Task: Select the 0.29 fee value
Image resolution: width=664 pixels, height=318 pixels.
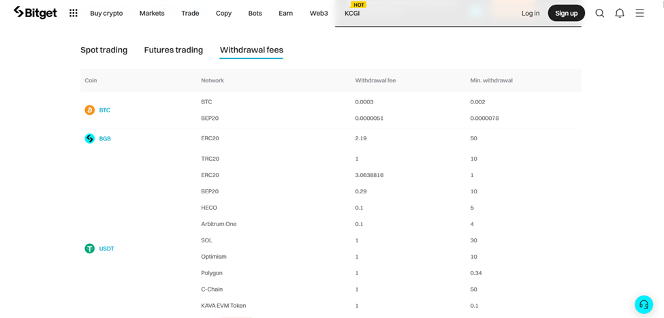Action: pyautogui.click(x=360, y=191)
